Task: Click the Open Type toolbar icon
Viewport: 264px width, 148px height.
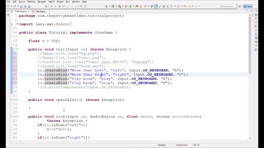Action: tap(137, 6)
